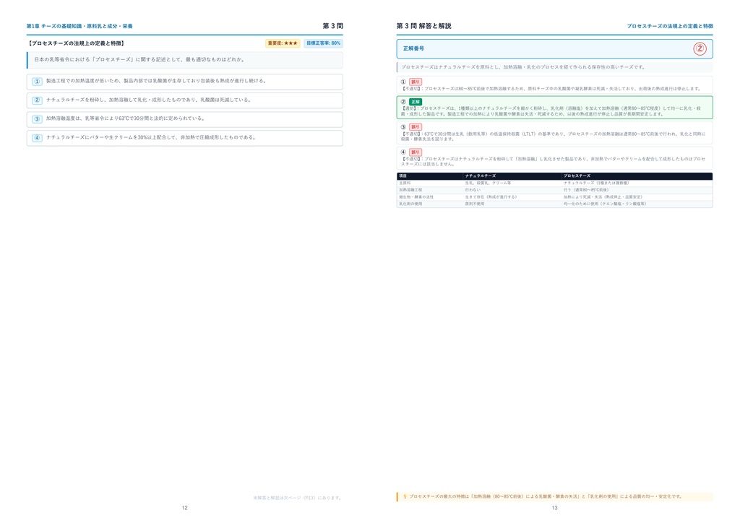Screen dimensions: 740x523
Task: Click the 加熱溶融工程 row label in the table
Action: click(410, 190)
